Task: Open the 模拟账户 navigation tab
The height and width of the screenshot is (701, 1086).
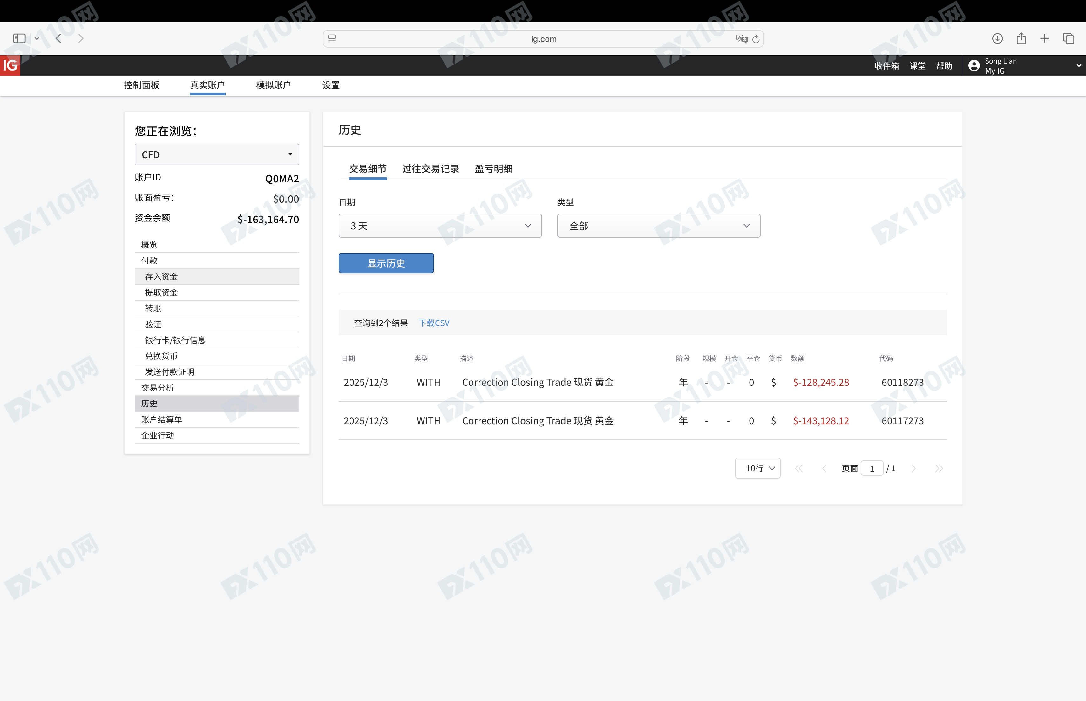Action: click(x=273, y=85)
